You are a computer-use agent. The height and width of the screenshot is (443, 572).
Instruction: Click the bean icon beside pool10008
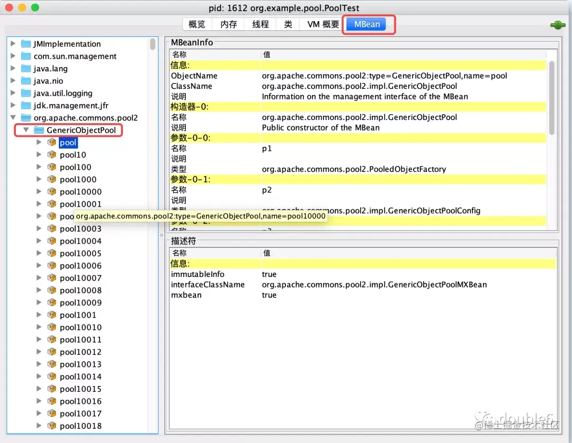(x=52, y=290)
